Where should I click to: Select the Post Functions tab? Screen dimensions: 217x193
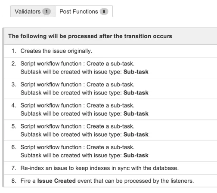[84, 12]
